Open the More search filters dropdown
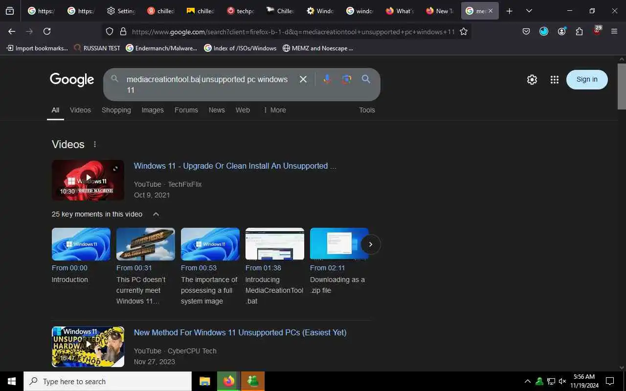Viewport: 626px width, 391px height. [274, 110]
